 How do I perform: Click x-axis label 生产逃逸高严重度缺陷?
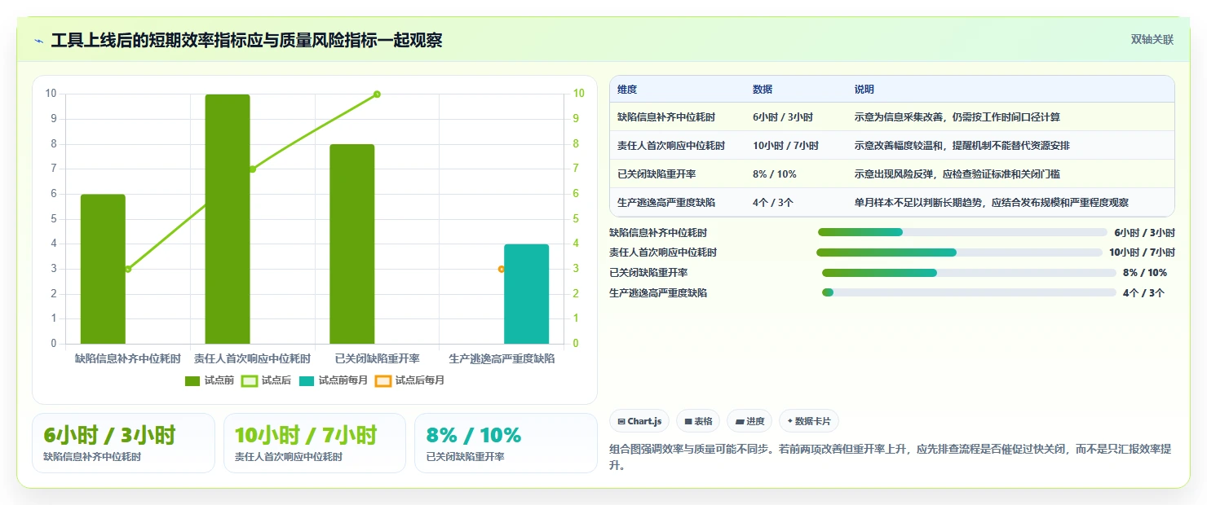point(502,358)
